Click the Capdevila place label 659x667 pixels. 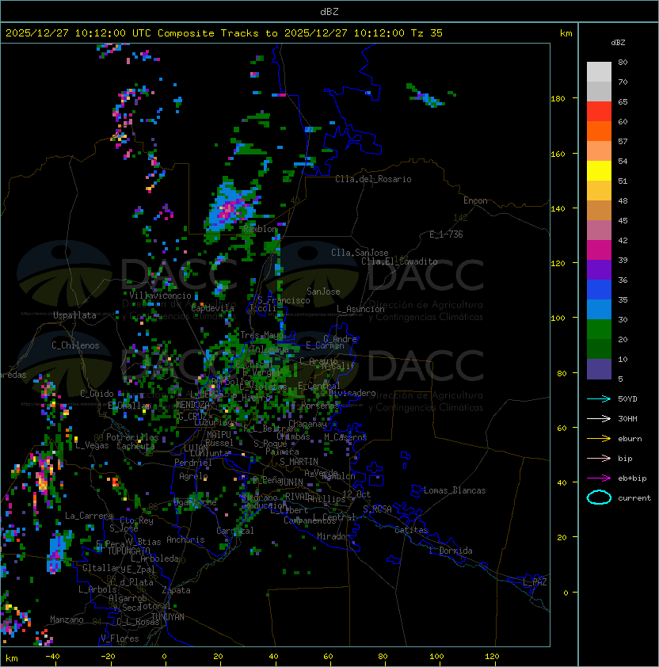212,307
